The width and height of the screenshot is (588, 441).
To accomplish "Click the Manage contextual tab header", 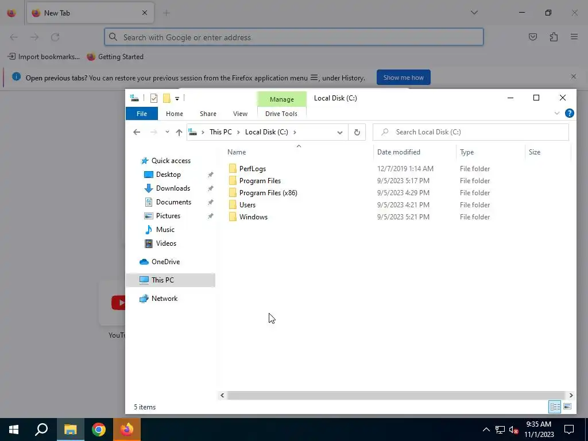I will 281,99.
